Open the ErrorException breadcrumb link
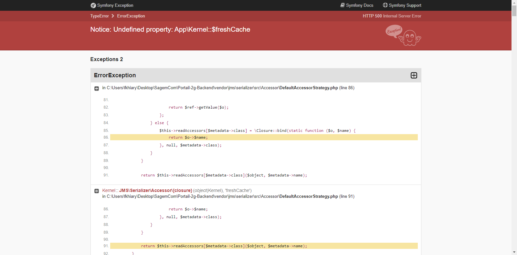 point(131,16)
